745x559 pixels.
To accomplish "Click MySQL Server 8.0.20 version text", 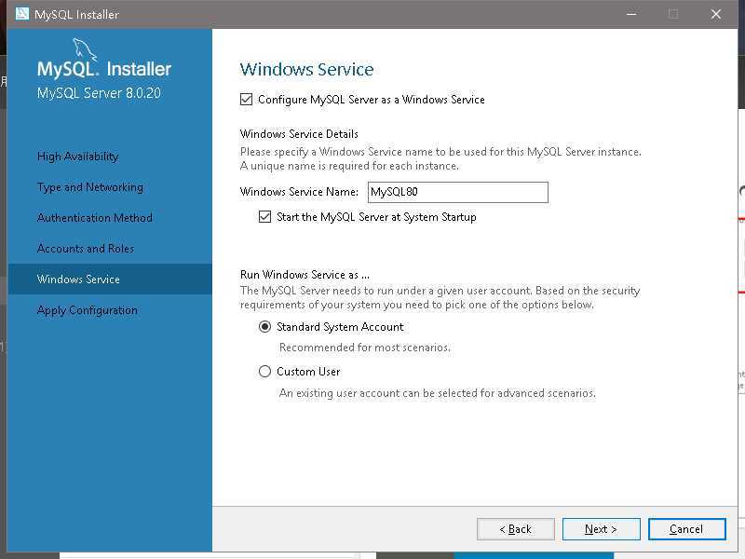I will (x=99, y=92).
